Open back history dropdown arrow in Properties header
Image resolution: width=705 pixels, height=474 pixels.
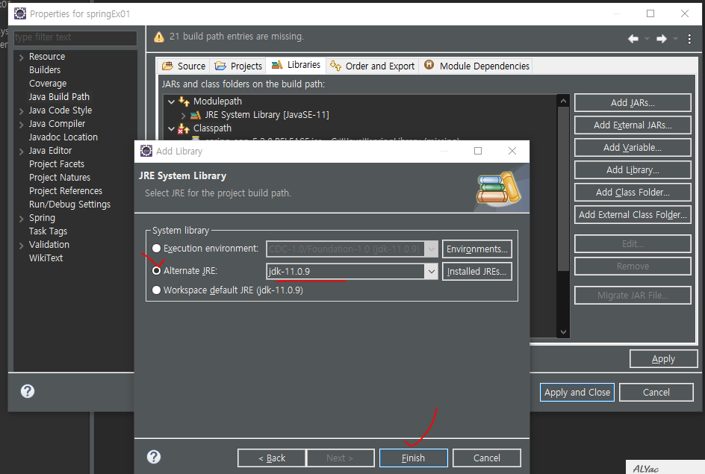[647, 39]
